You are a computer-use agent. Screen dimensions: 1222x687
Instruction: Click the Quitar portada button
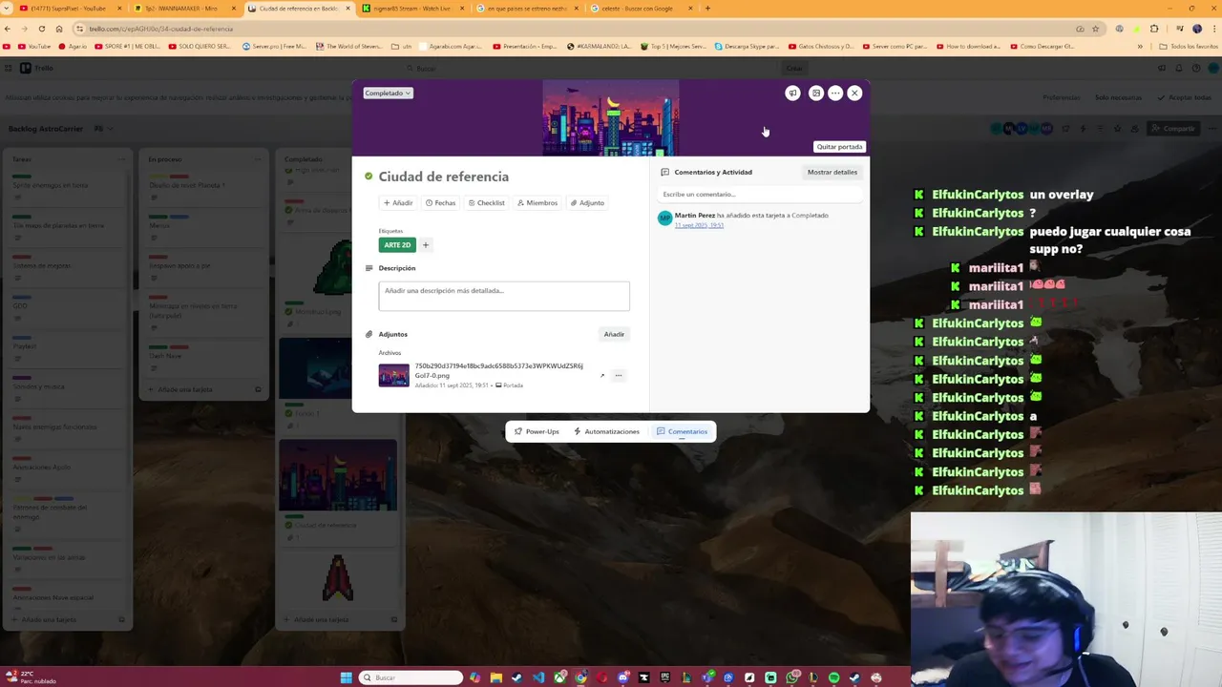[x=839, y=147]
